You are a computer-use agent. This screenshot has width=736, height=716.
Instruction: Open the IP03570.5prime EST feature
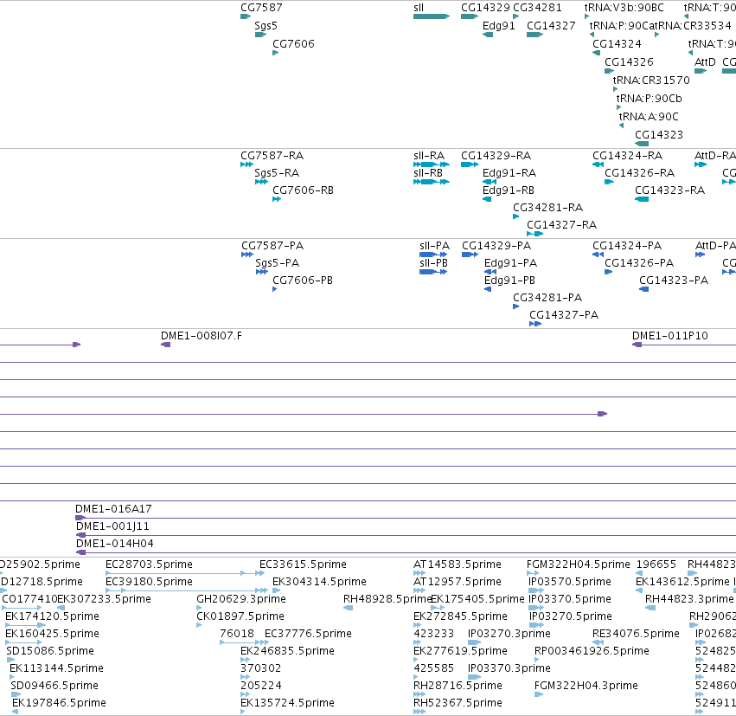click(536, 590)
